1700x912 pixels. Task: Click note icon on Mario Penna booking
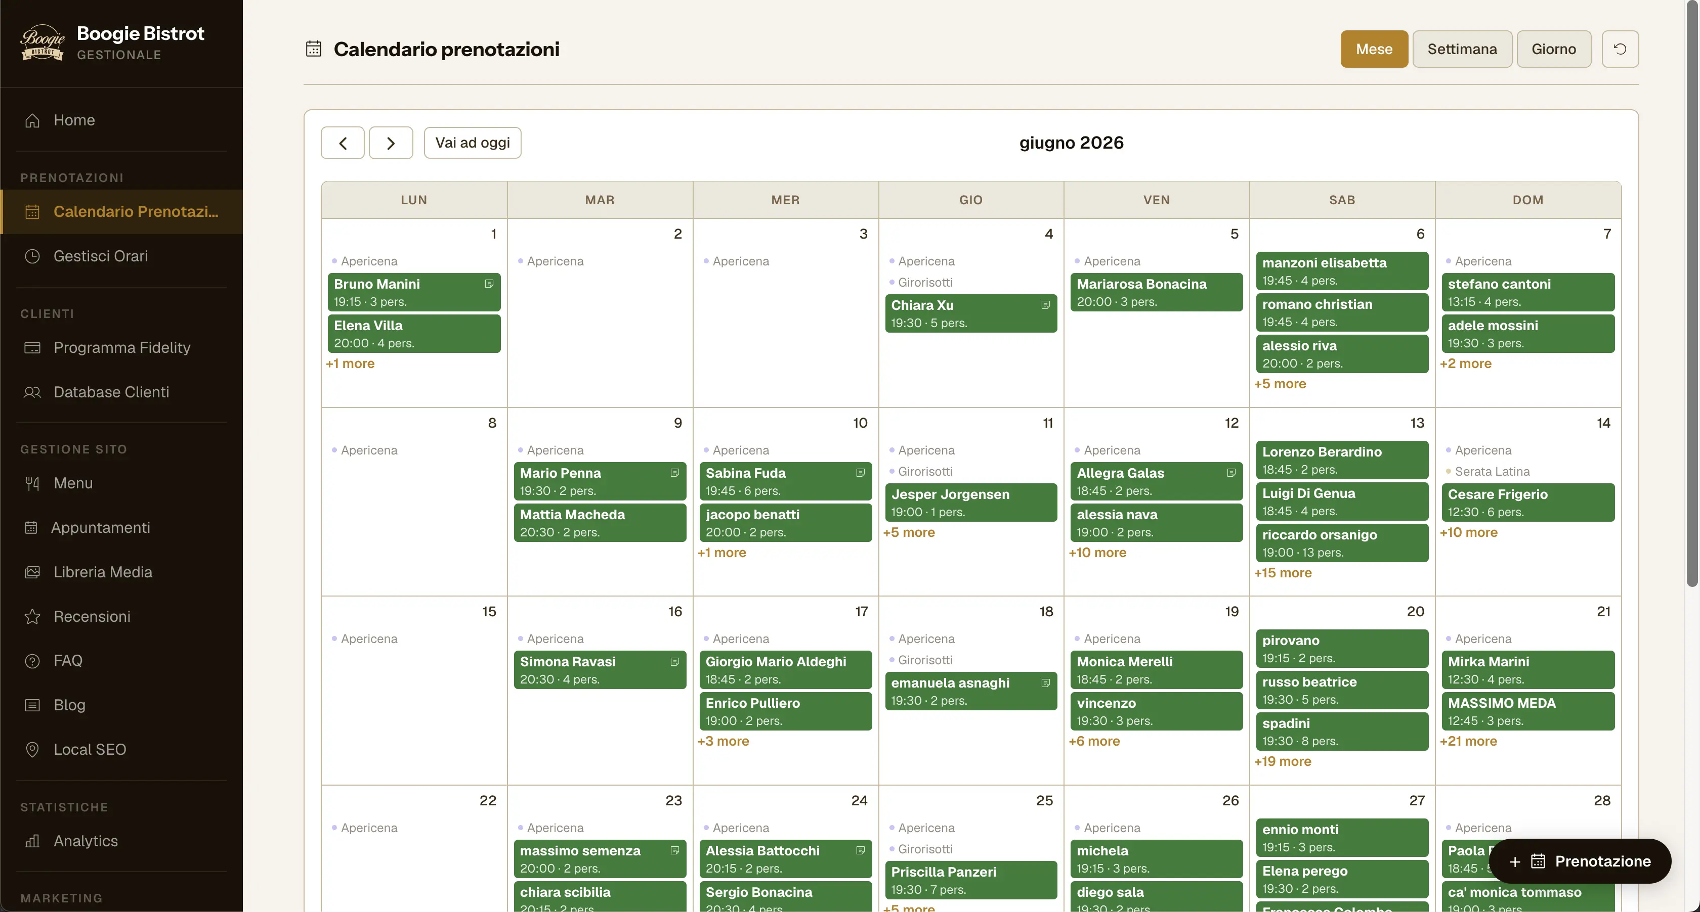click(x=674, y=473)
